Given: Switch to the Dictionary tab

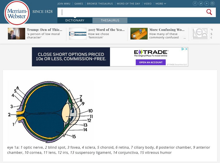Looking at the screenshot, I should click(x=75, y=20).
